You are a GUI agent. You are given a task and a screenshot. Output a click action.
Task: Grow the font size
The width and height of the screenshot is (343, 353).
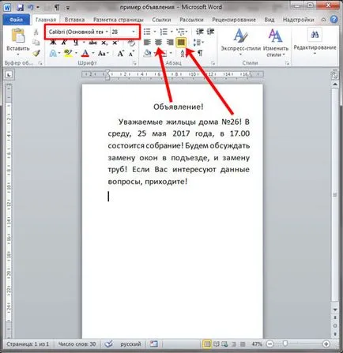(121, 54)
